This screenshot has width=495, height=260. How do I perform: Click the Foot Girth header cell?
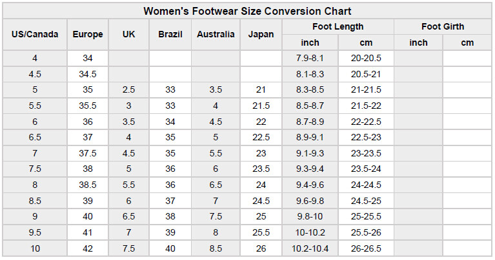point(443,27)
